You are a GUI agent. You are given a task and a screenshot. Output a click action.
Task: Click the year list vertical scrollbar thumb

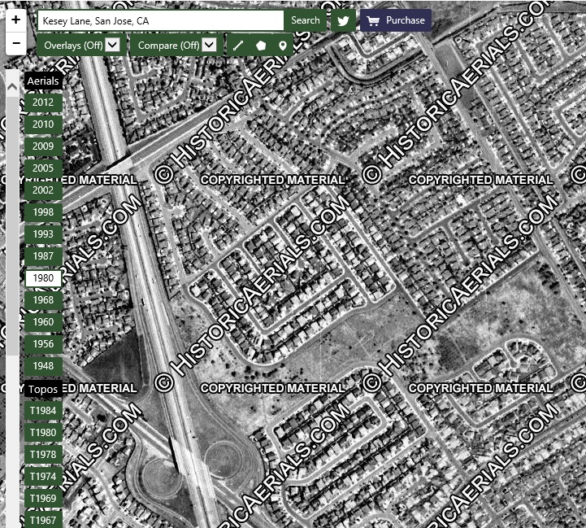tap(12, 225)
